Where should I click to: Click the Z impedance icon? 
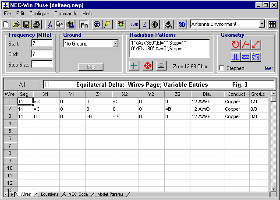point(145,25)
